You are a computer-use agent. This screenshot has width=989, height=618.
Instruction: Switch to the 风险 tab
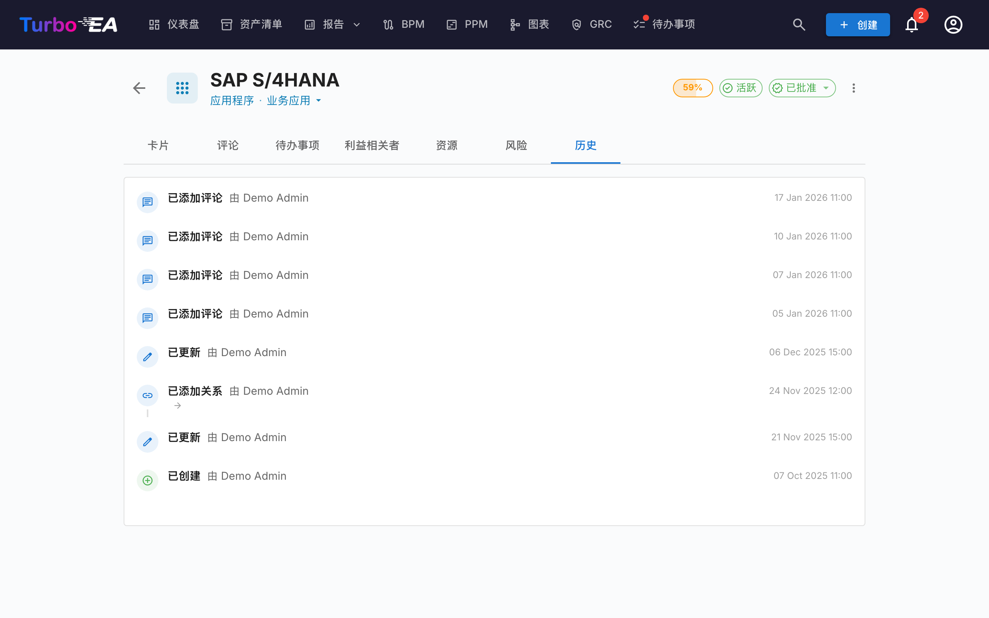516,146
